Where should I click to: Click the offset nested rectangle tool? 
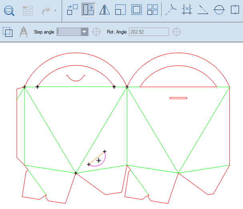pos(136,10)
